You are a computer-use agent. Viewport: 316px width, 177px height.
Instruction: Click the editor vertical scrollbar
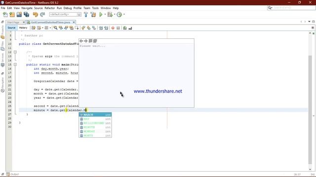(310, 110)
